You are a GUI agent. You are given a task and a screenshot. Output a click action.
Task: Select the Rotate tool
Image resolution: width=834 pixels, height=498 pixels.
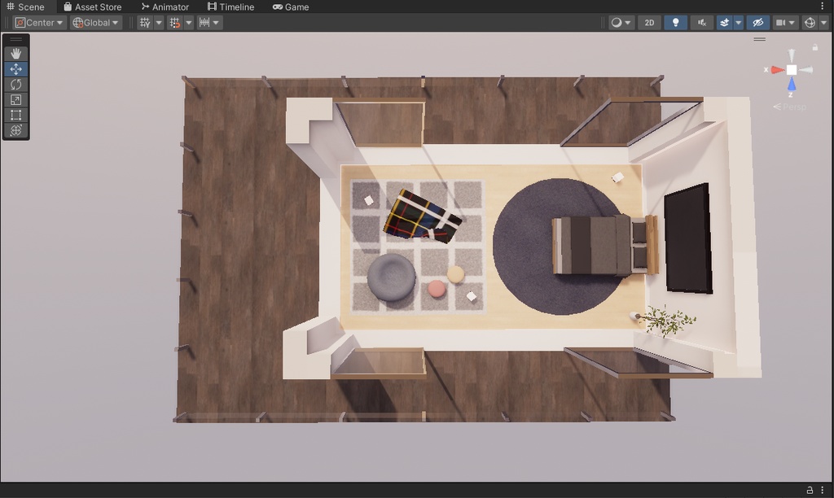[16, 85]
